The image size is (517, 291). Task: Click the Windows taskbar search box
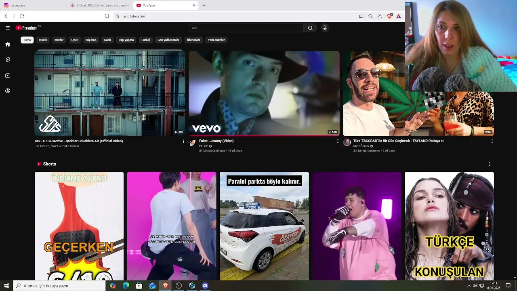[x=59, y=286]
